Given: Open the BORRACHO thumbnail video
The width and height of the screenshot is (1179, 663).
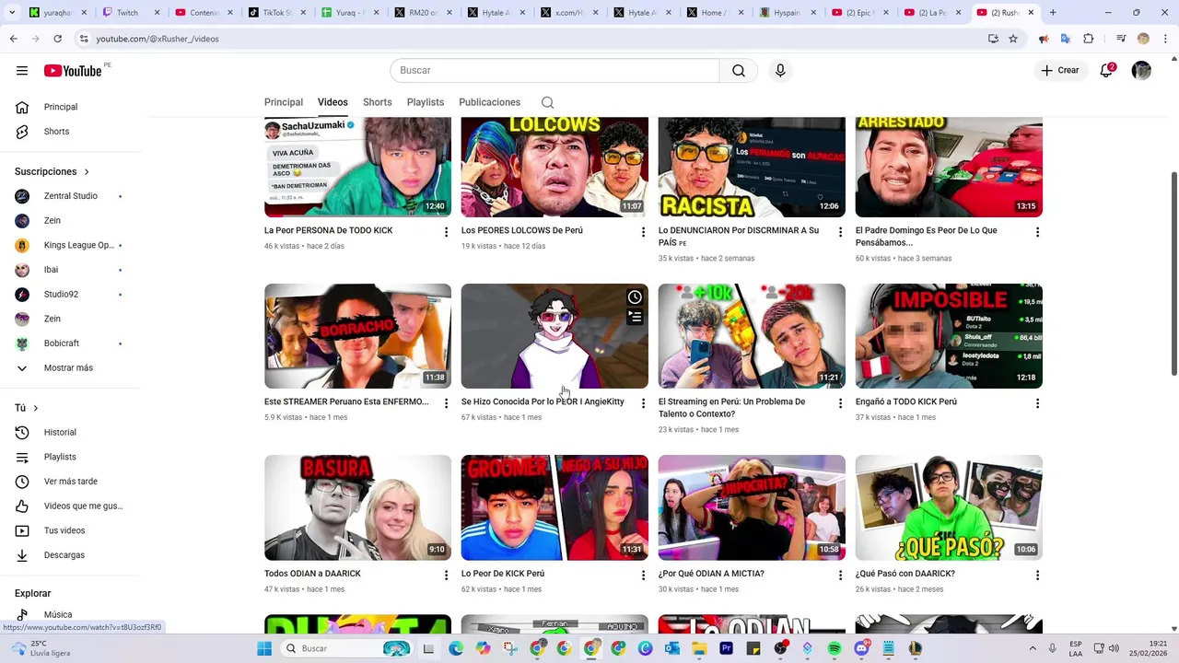Looking at the screenshot, I should click(x=357, y=336).
